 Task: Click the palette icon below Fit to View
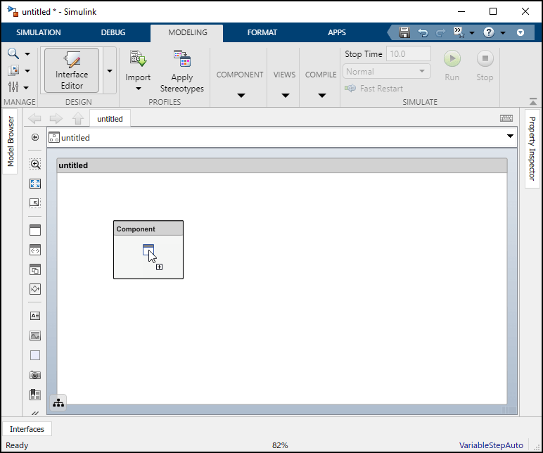tap(35, 203)
